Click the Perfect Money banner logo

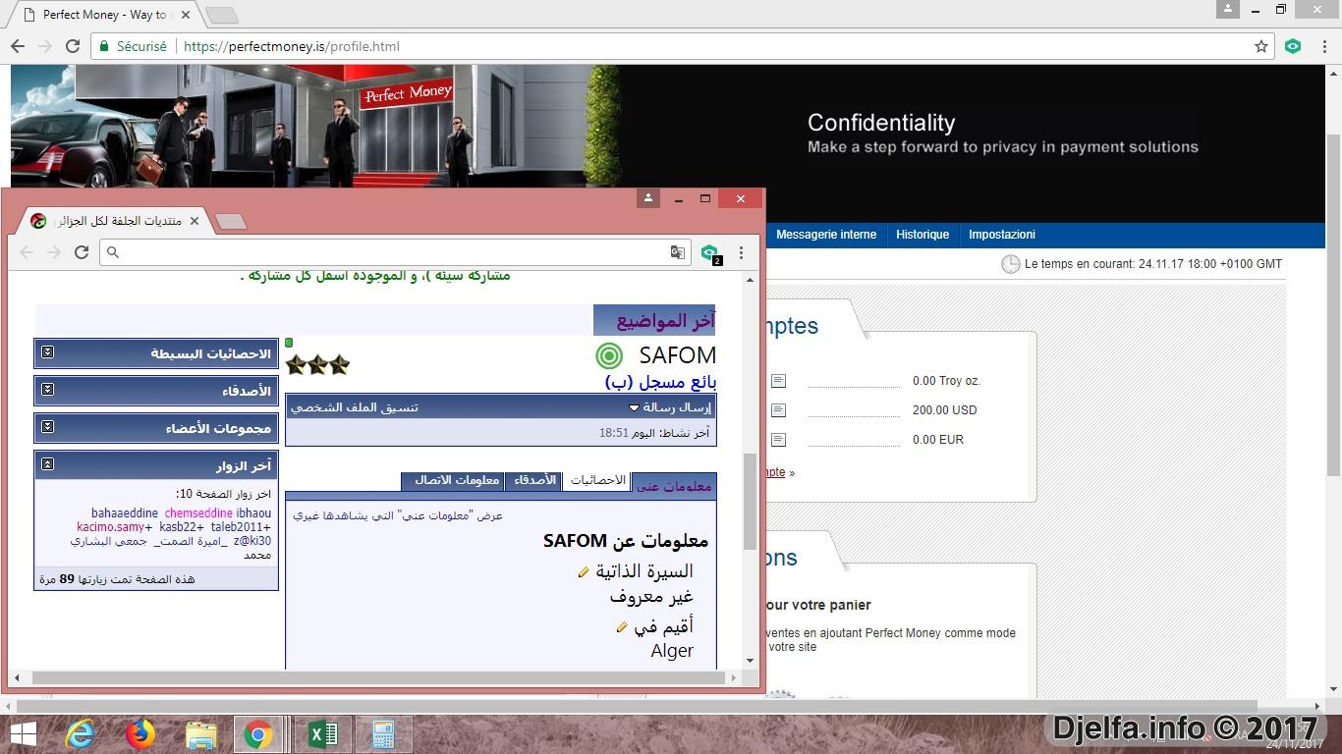pyautogui.click(x=408, y=94)
